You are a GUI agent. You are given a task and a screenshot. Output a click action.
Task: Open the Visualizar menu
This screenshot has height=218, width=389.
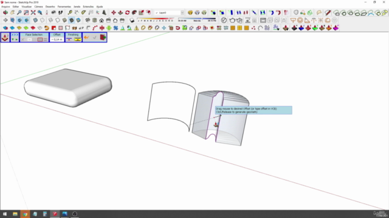(27, 7)
